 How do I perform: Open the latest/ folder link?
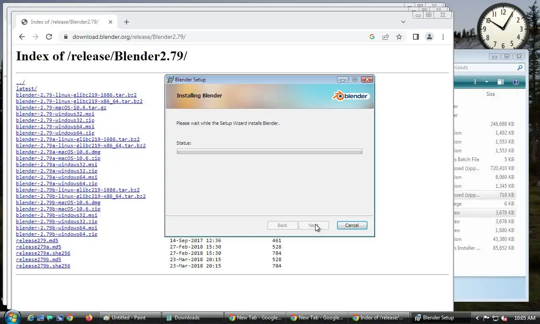[27, 89]
